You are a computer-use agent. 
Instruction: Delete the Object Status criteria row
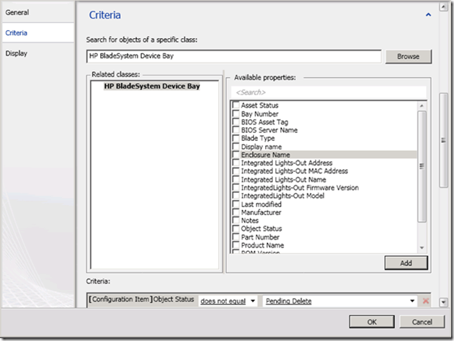(424, 301)
